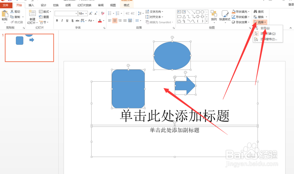
Task: Justify text alignment
Action: point(125,21)
